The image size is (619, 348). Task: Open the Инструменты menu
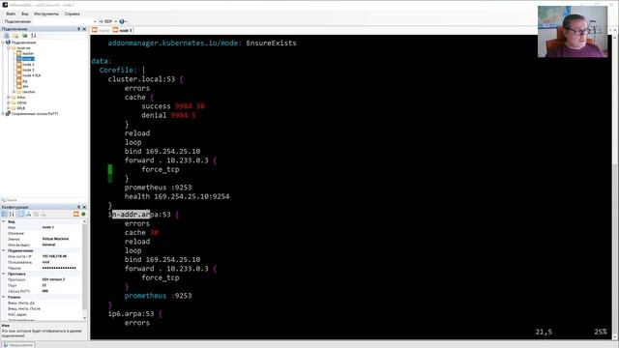pyautogui.click(x=46, y=14)
